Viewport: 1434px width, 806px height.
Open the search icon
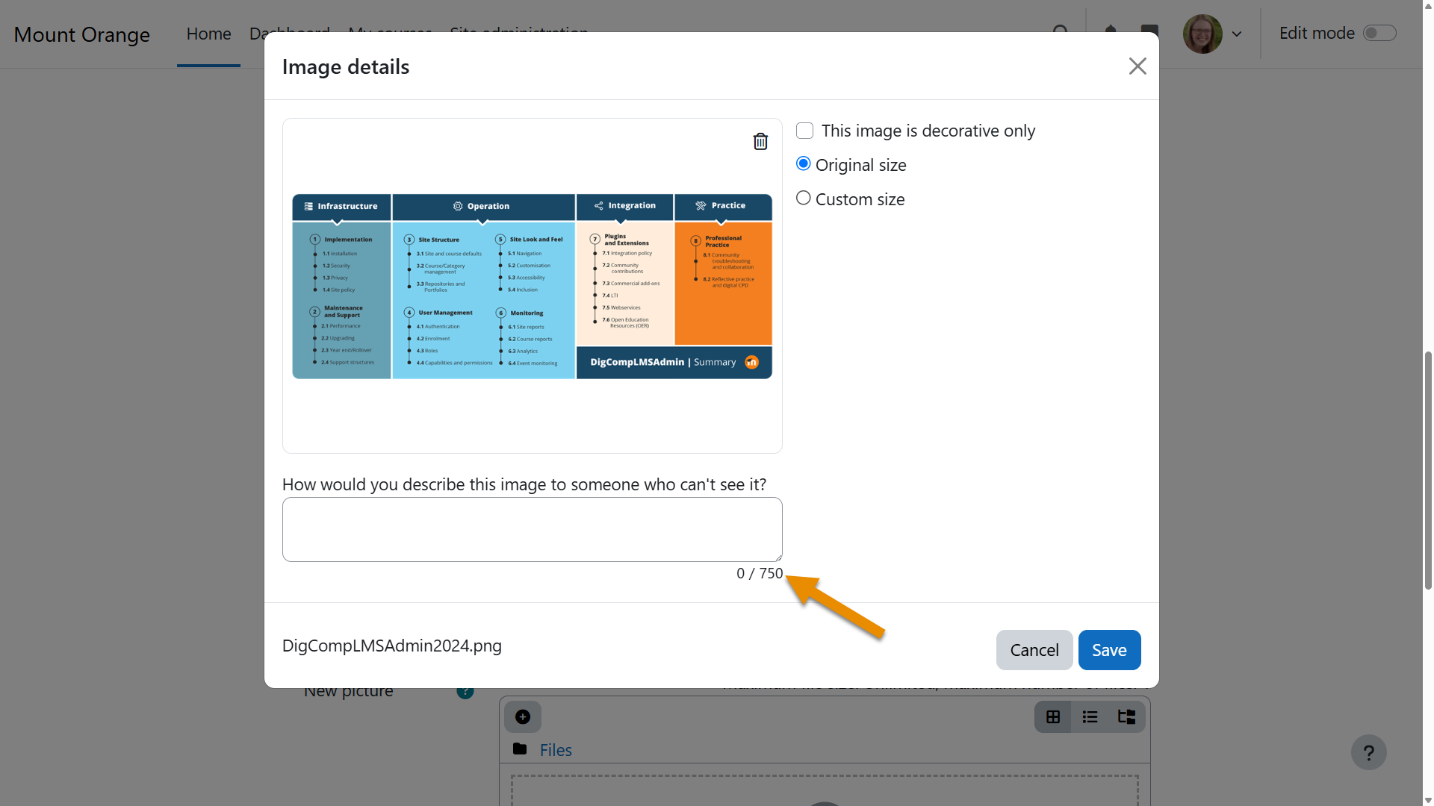(1061, 33)
